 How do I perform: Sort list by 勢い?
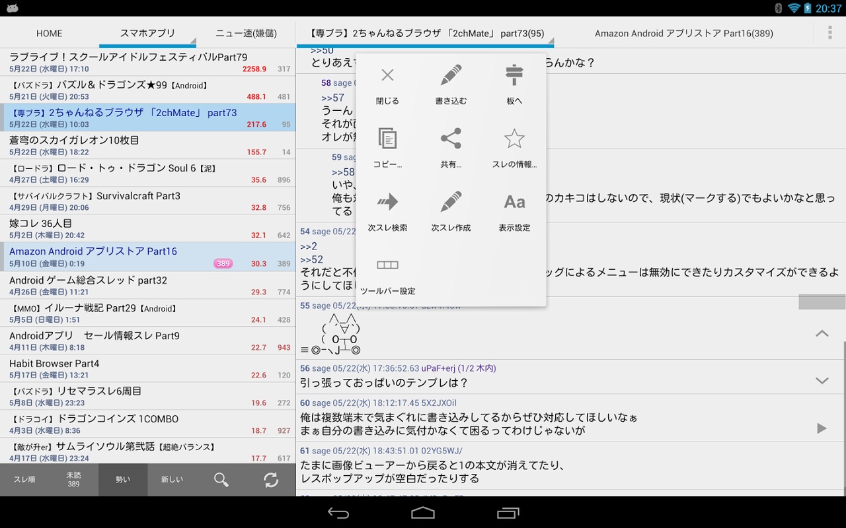pos(123,480)
